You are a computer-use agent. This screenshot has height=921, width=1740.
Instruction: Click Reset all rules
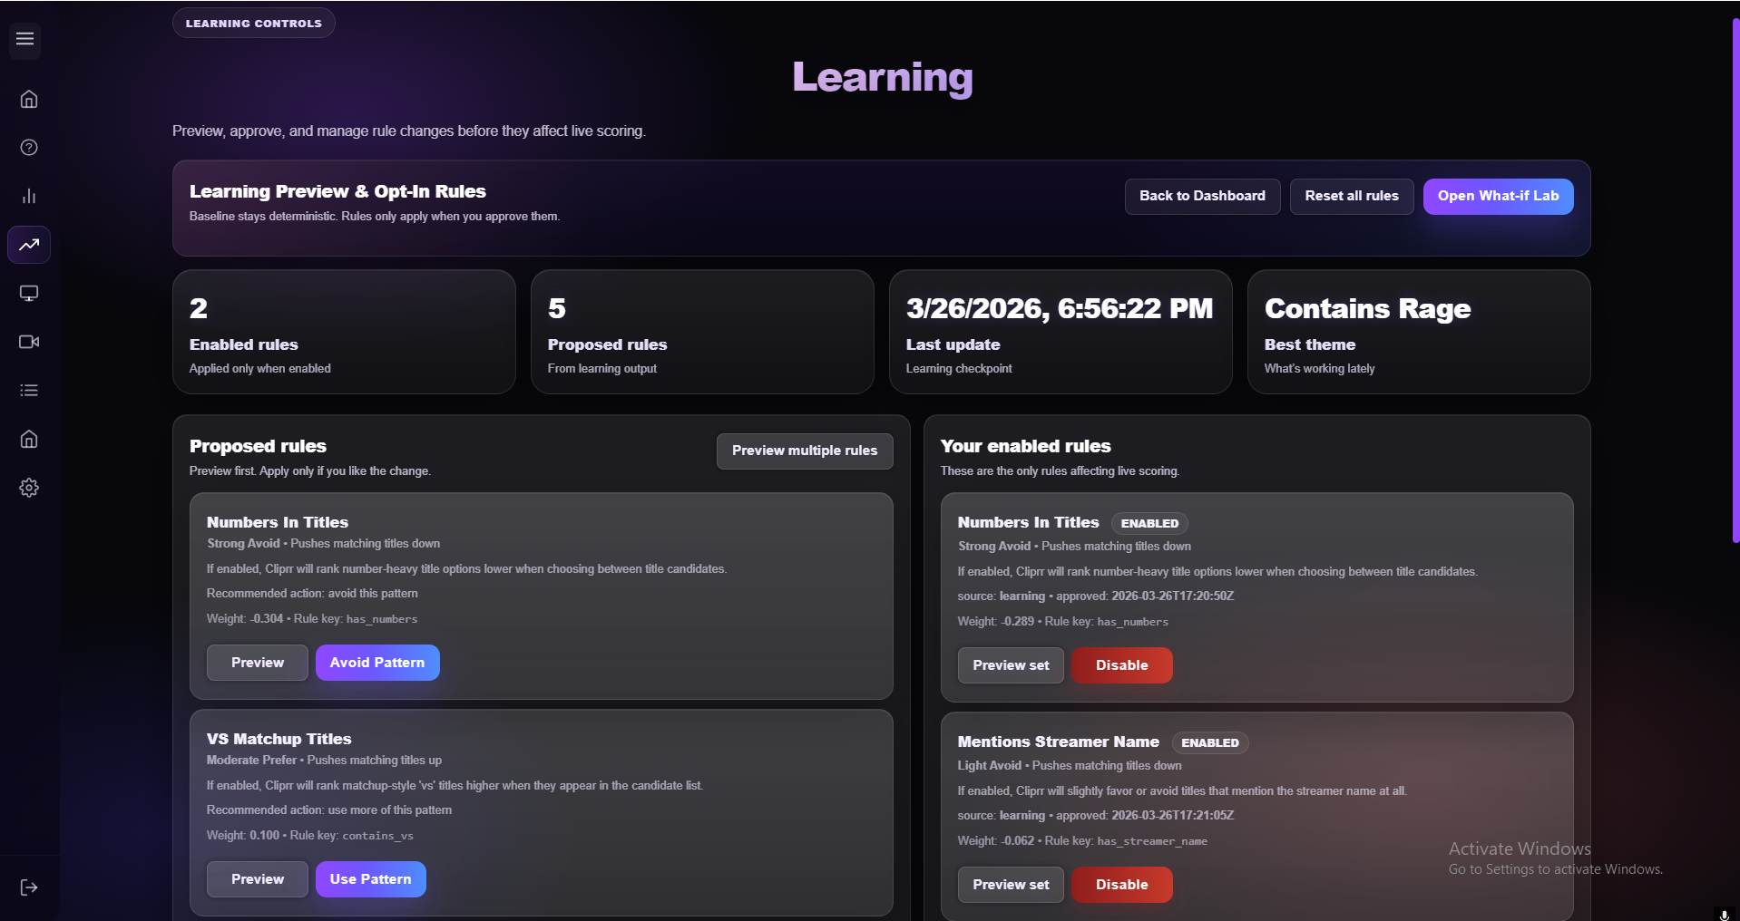1351,196
